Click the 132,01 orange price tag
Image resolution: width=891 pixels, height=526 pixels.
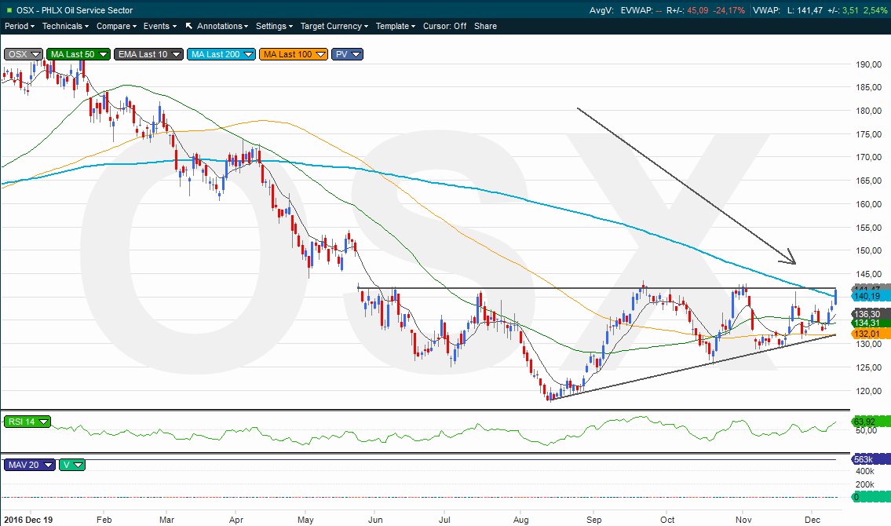870,334
